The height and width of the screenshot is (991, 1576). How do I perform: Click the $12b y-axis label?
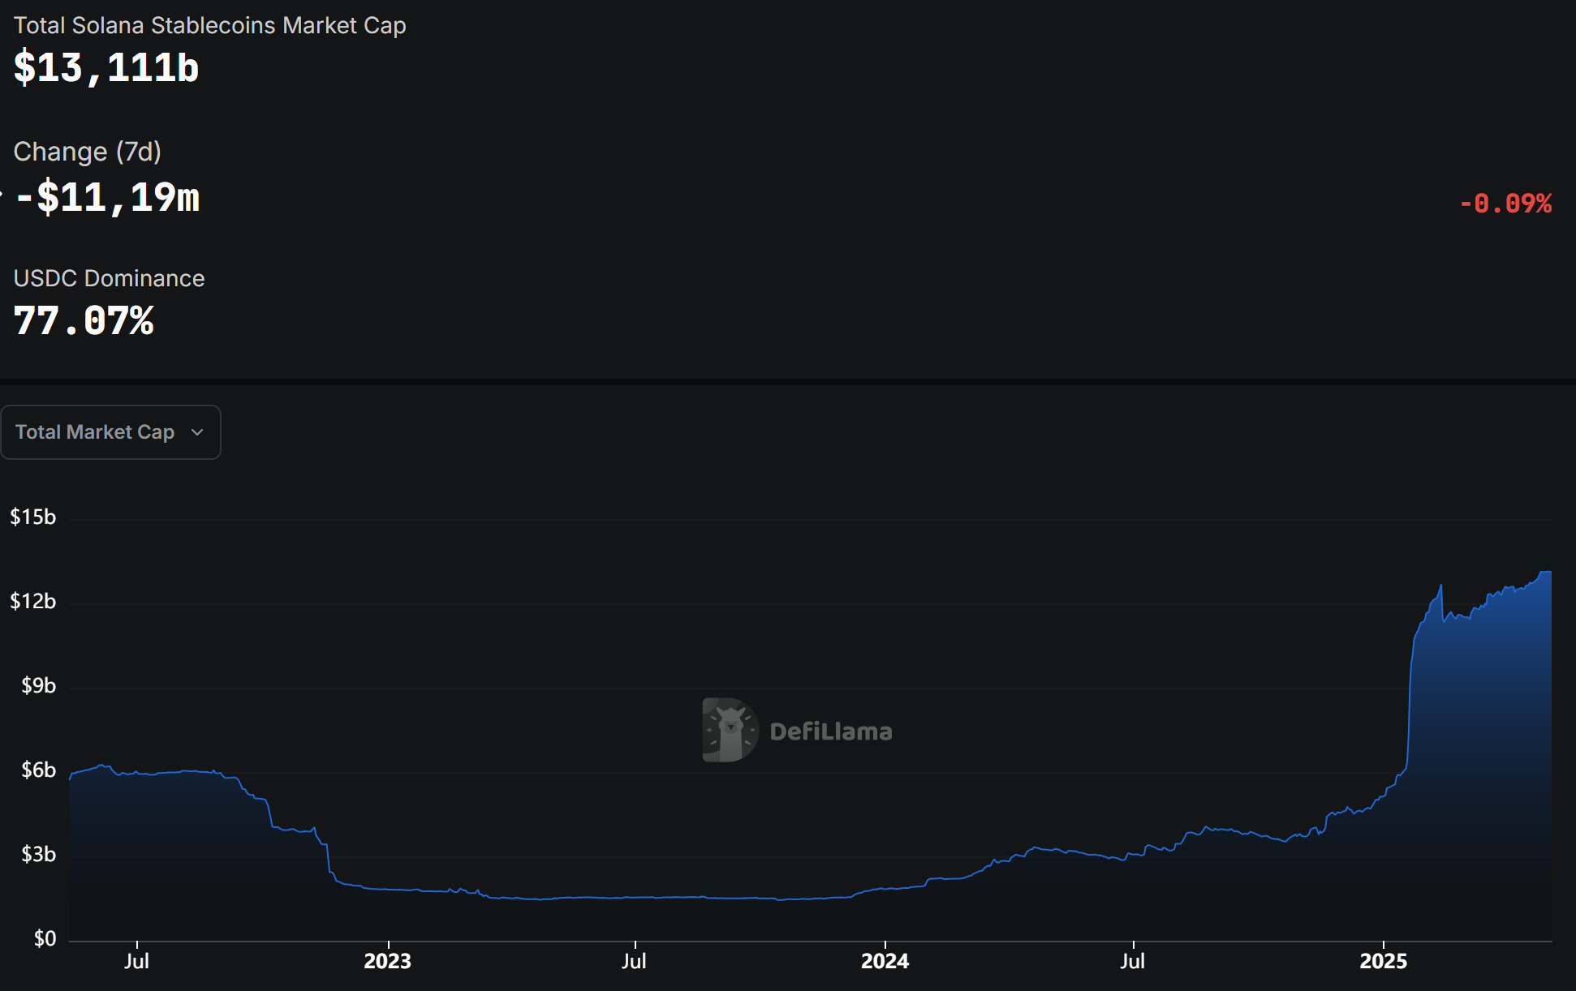click(33, 601)
